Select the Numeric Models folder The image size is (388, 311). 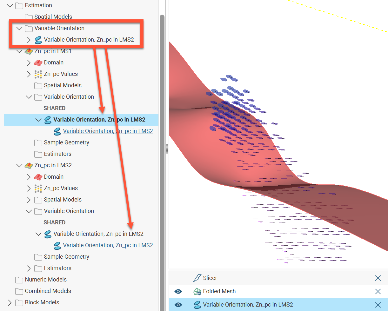pyautogui.click(x=46, y=280)
